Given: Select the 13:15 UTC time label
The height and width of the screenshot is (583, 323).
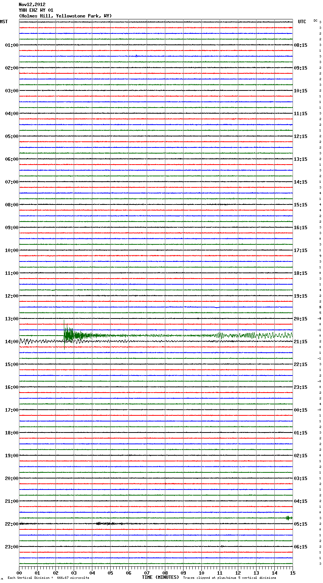Looking at the screenshot, I should [301, 159].
